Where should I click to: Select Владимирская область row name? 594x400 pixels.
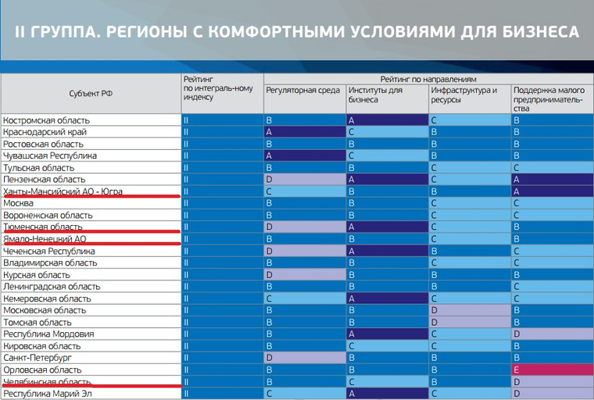click(50, 262)
